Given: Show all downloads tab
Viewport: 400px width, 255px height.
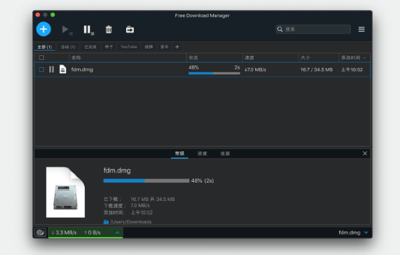Looking at the screenshot, I should [45, 47].
